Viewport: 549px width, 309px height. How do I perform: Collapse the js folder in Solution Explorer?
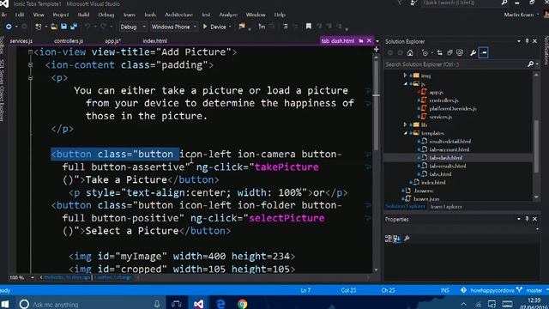pos(405,84)
